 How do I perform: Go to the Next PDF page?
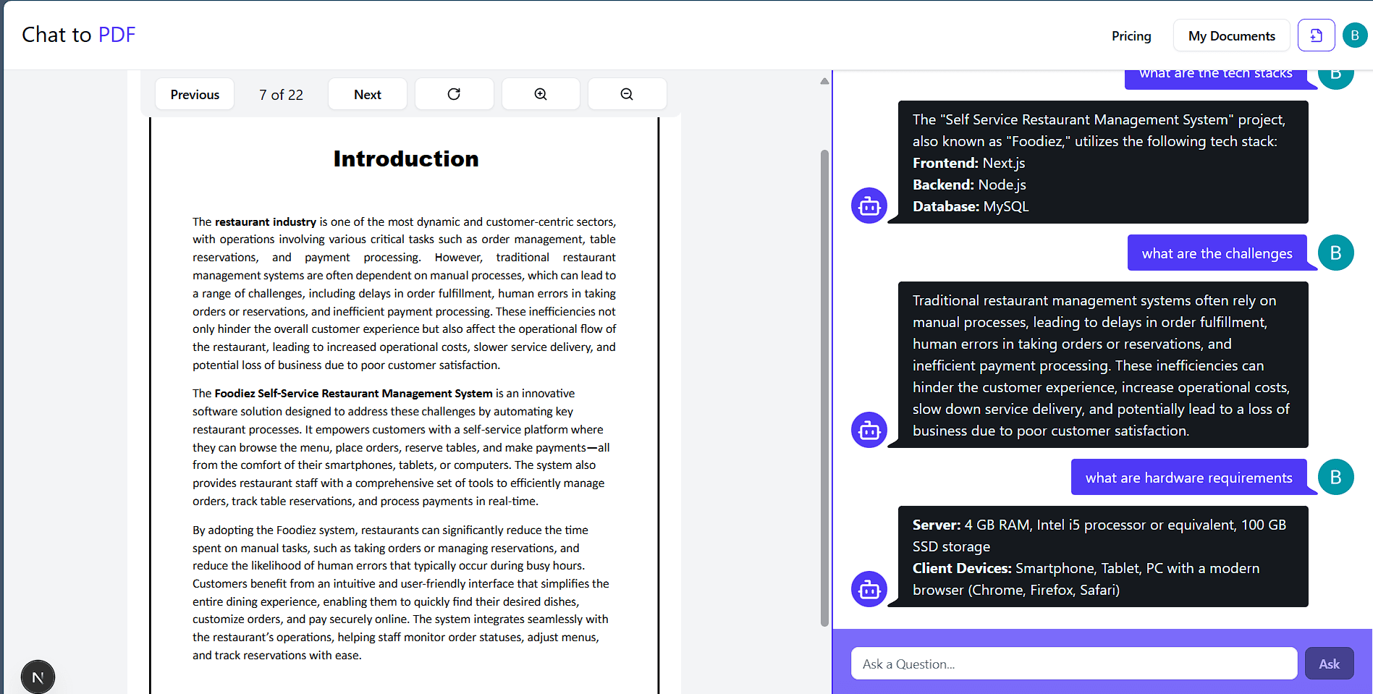367,94
